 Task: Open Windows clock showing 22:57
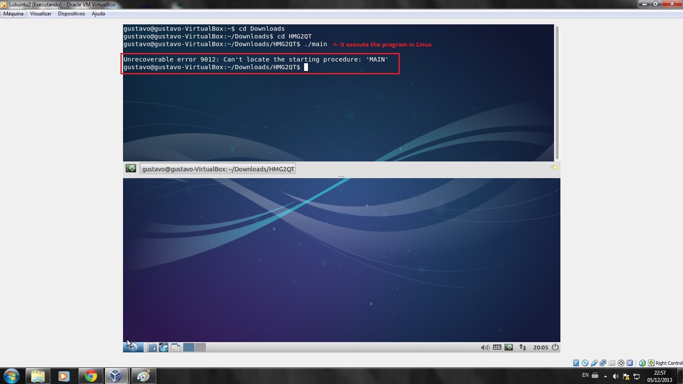tap(660, 376)
